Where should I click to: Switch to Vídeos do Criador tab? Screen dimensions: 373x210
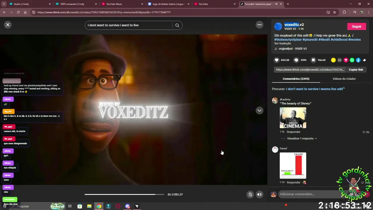[x=344, y=79]
